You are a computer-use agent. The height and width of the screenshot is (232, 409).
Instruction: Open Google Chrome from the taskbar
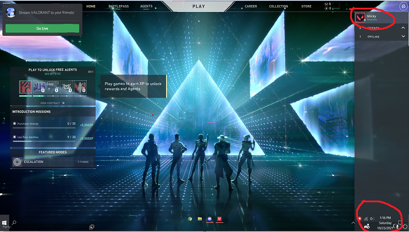pyautogui.click(x=190, y=219)
